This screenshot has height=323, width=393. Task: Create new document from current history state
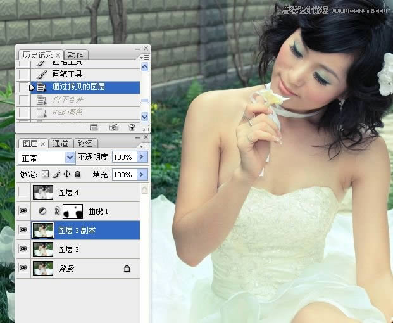point(94,127)
